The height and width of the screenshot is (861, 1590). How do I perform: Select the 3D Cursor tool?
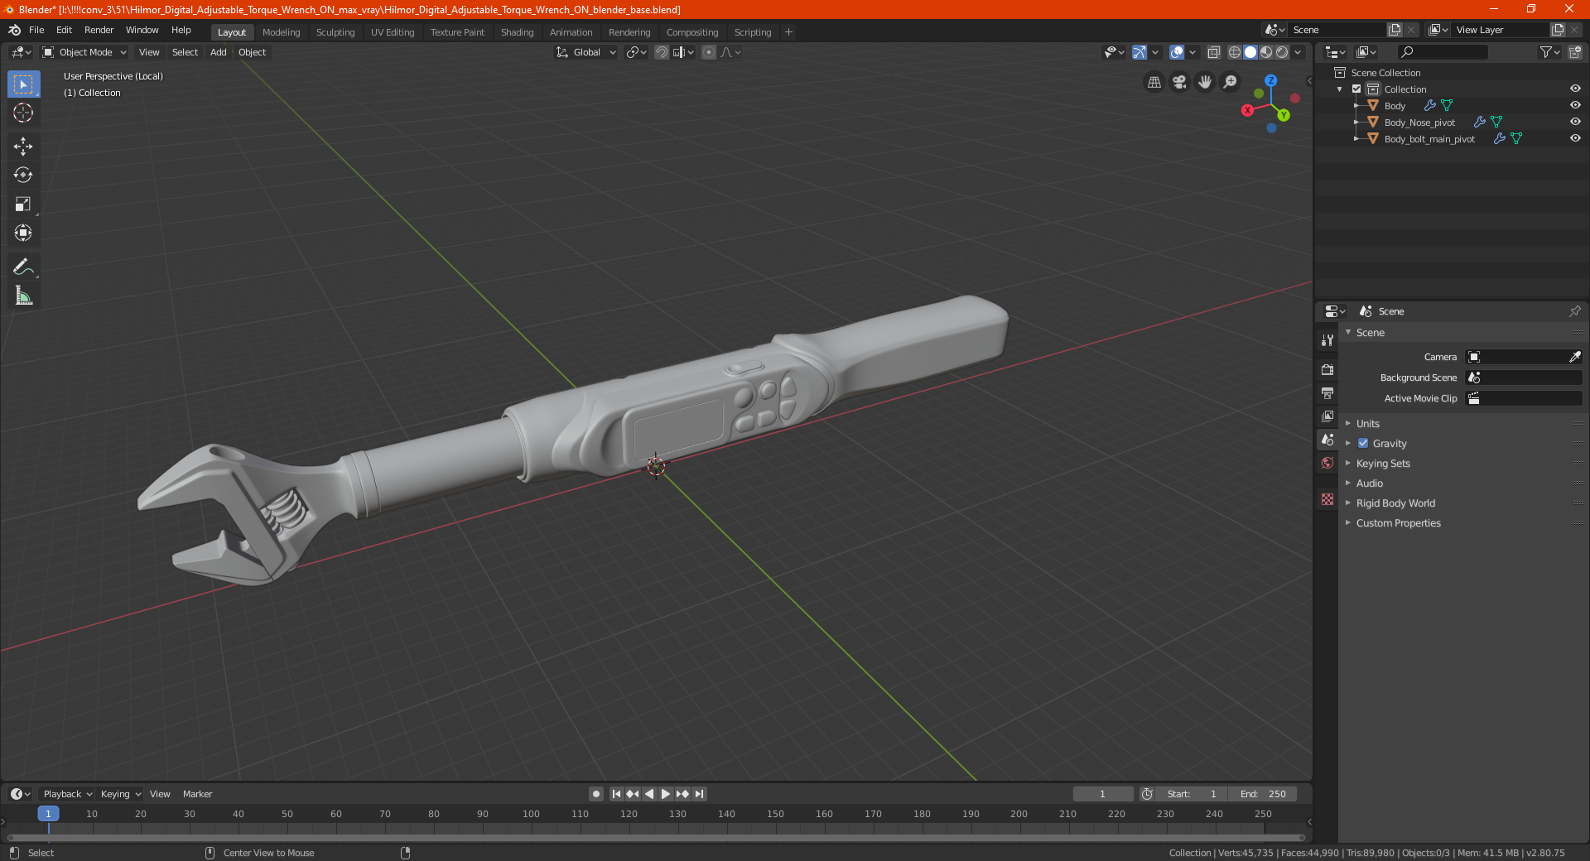23,113
